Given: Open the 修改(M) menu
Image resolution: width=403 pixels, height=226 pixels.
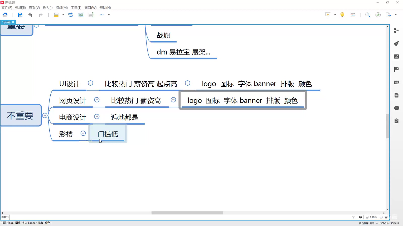Looking at the screenshot, I should click(x=62, y=8).
